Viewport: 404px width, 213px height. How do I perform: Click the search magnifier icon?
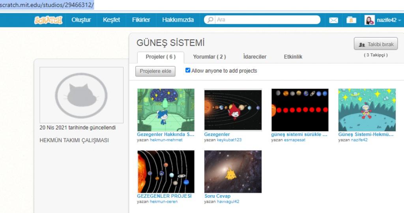coord(211,20)
